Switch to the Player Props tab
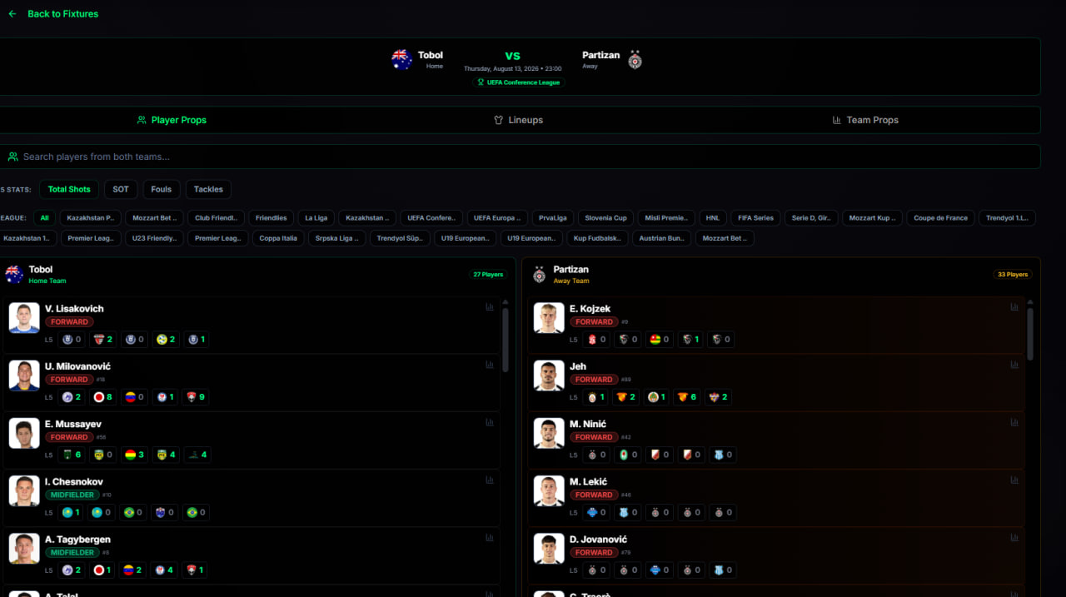 tap(172, 120)
